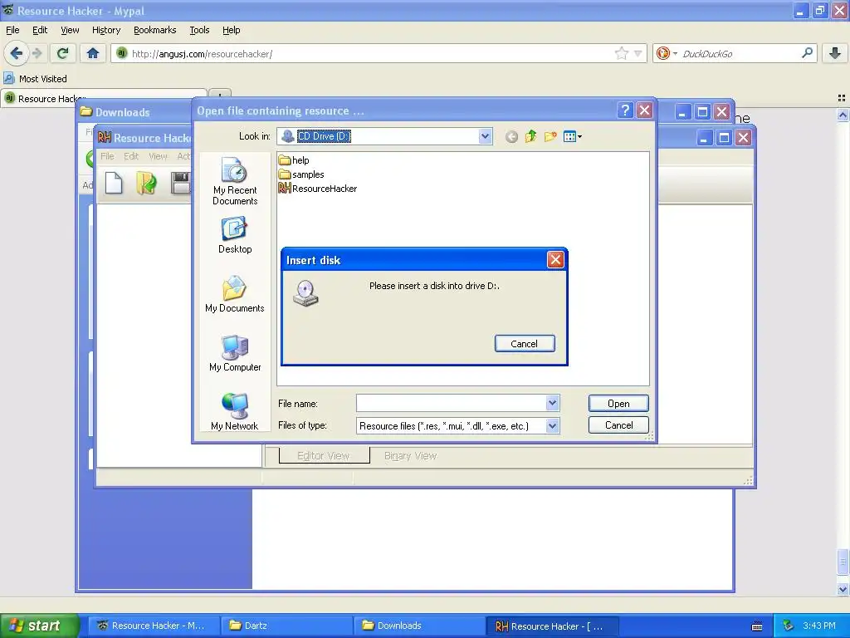Select My Documents in the places bar
This screenshot has height=638, width=850.
pyautogui.click(x=235, y=295)
